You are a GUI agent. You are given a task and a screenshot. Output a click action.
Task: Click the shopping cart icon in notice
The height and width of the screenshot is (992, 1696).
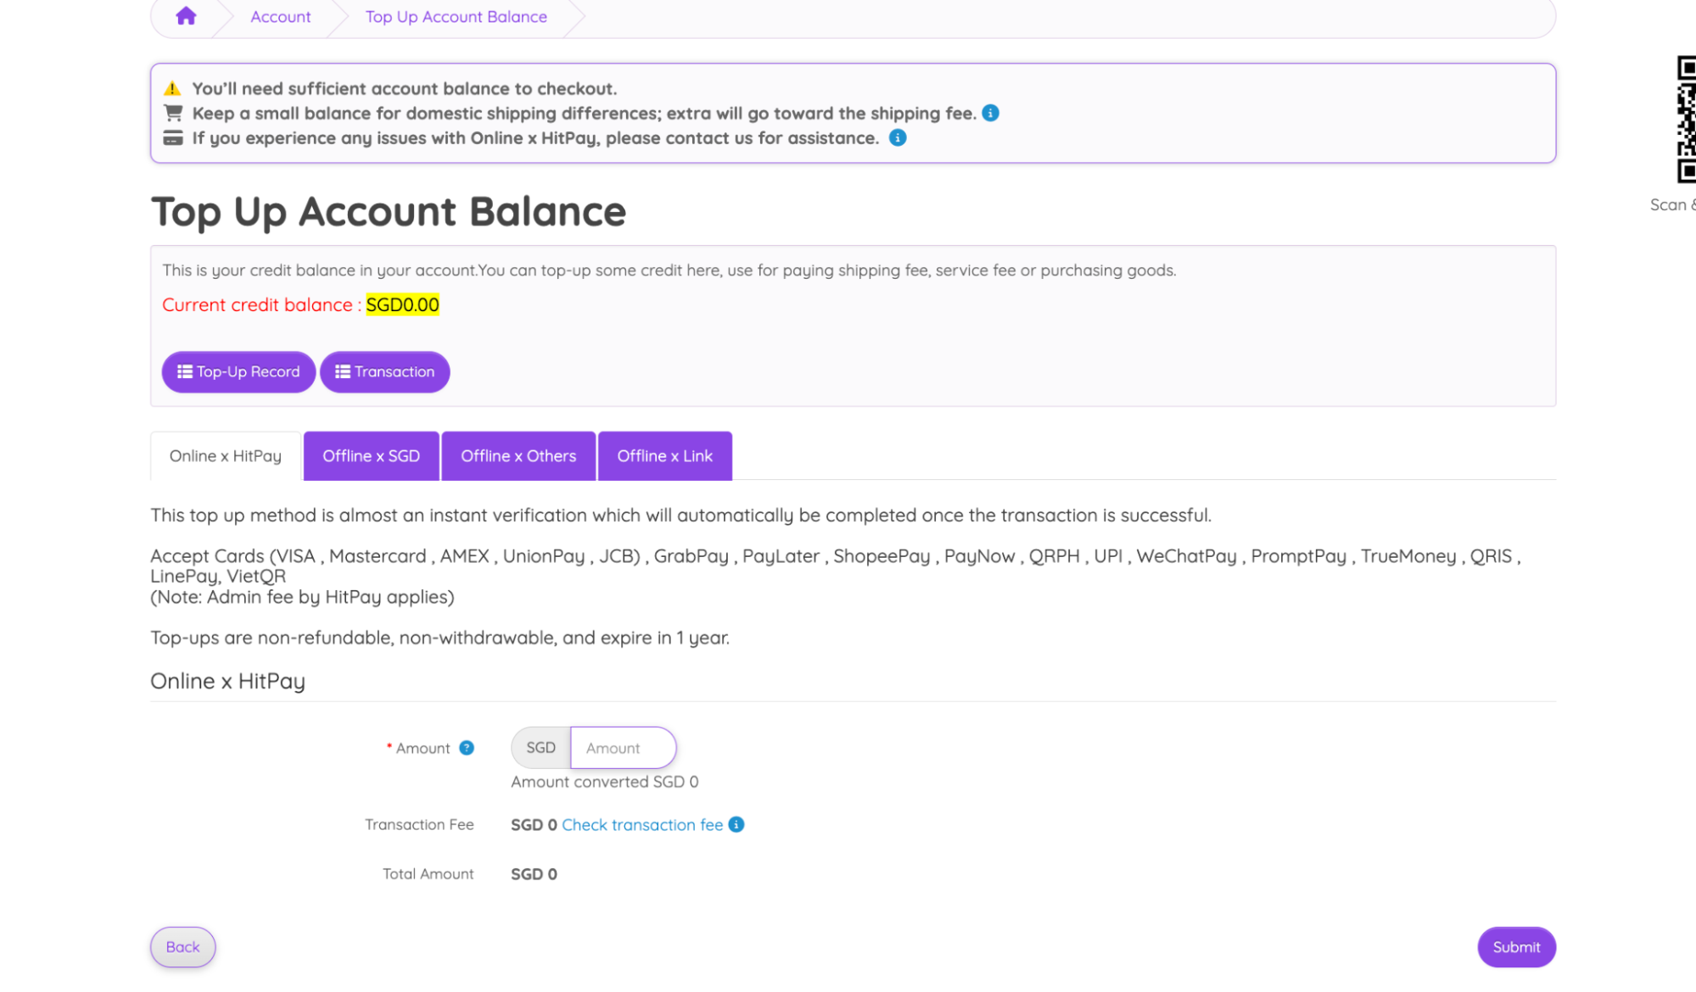(x=173, y=113)
